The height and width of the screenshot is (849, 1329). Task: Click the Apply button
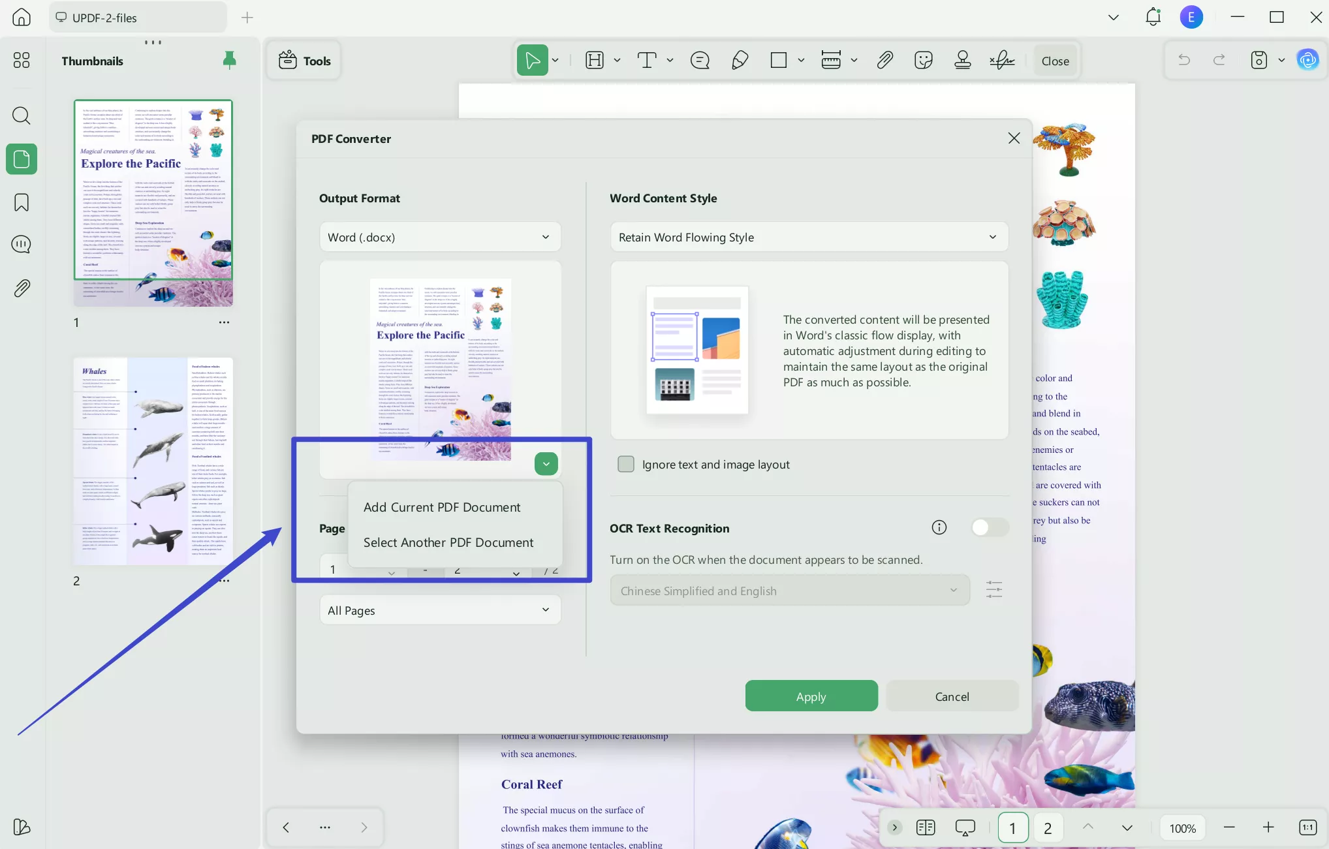point(811,696)
